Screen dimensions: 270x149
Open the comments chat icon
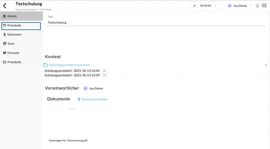click(x=264, y=6)
